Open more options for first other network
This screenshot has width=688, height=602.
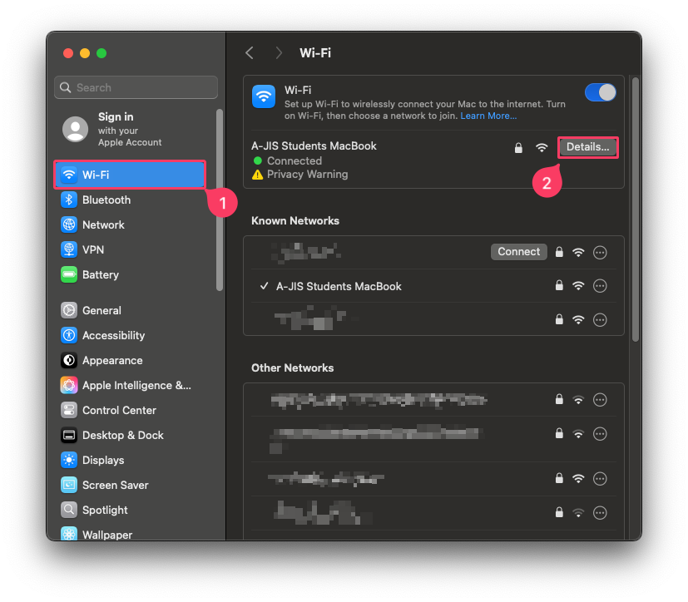pyautogui.click(x=599, y=400)
